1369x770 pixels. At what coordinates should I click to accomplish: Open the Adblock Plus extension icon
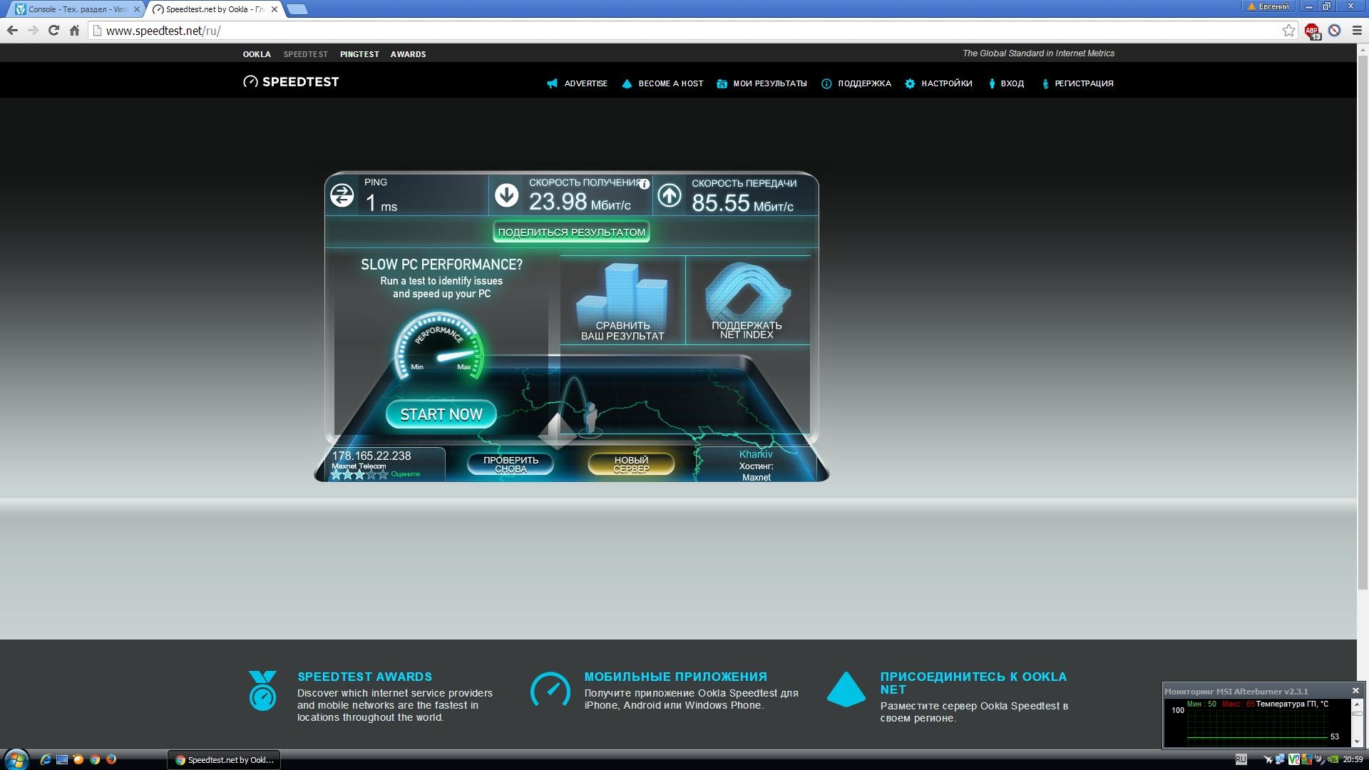[1312, 31]
